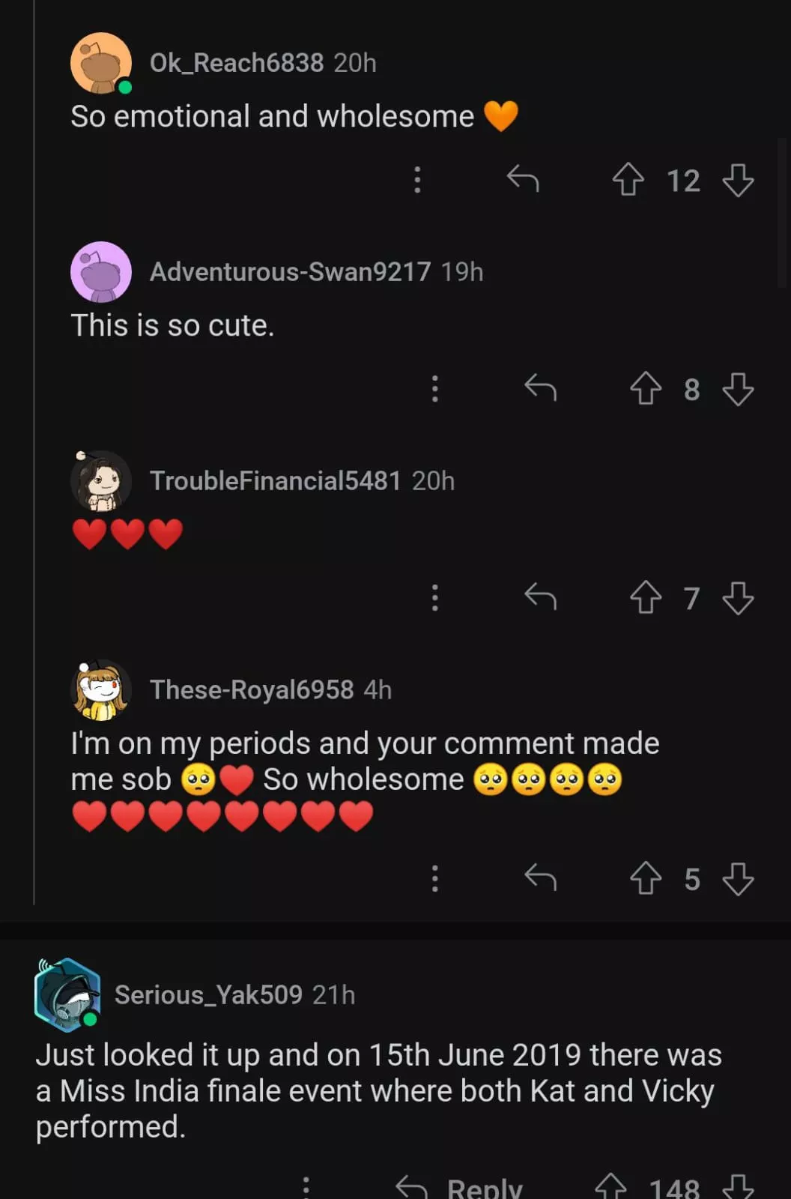Screen dimensions: 791x1199
Task: Downvote TroubleFinancial5481's comment
Action: coord(738,598)
